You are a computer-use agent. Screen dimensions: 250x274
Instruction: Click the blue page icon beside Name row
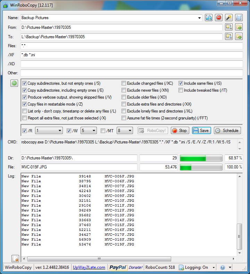239,18
